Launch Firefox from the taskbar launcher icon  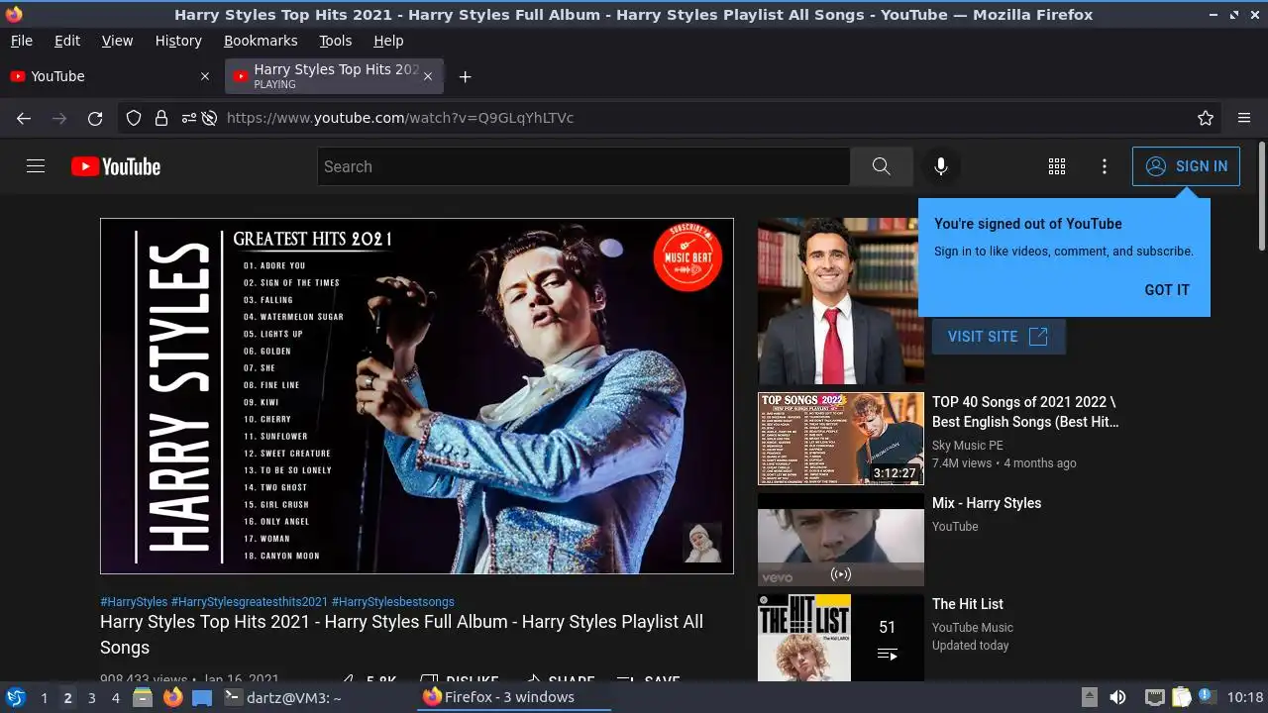pyautogui.click(x=173, y=697)
